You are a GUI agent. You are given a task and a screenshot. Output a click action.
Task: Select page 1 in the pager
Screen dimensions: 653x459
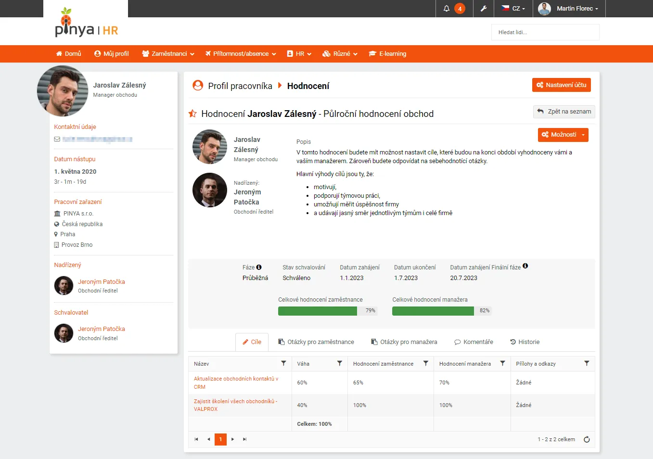pos(221,439)
